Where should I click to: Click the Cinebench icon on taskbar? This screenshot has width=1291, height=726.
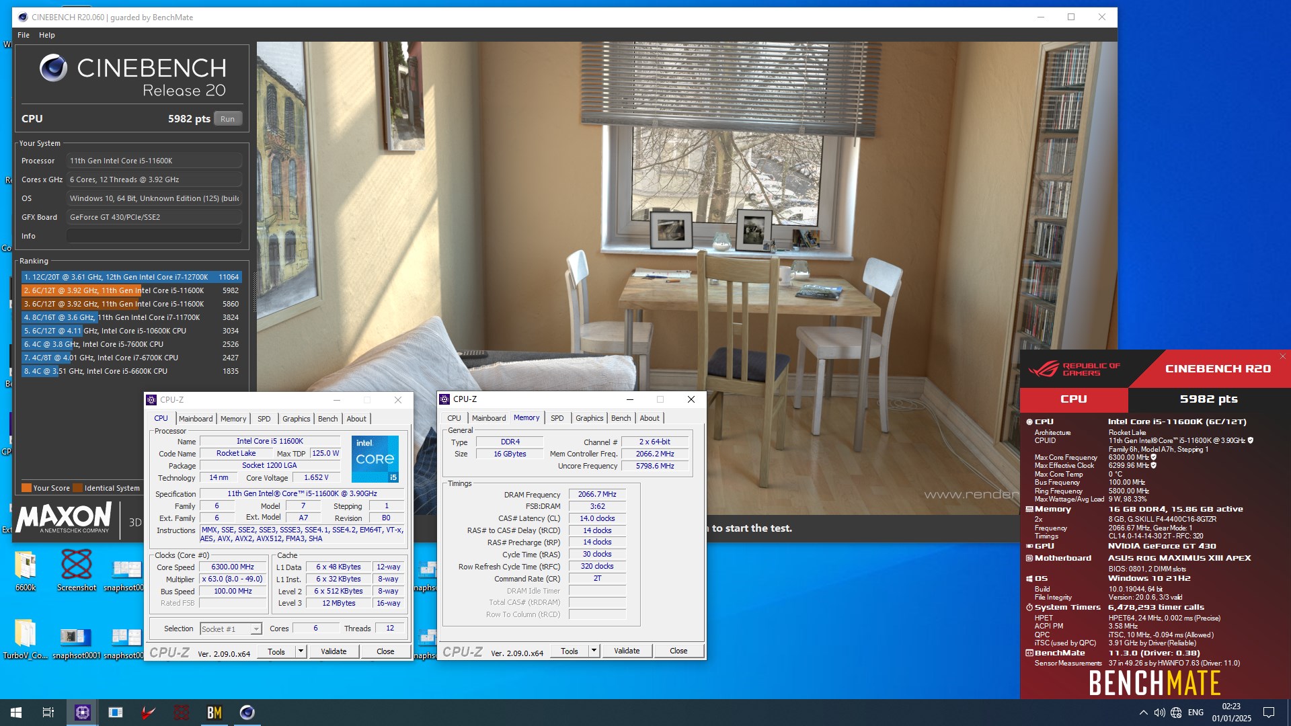(247, 713)
